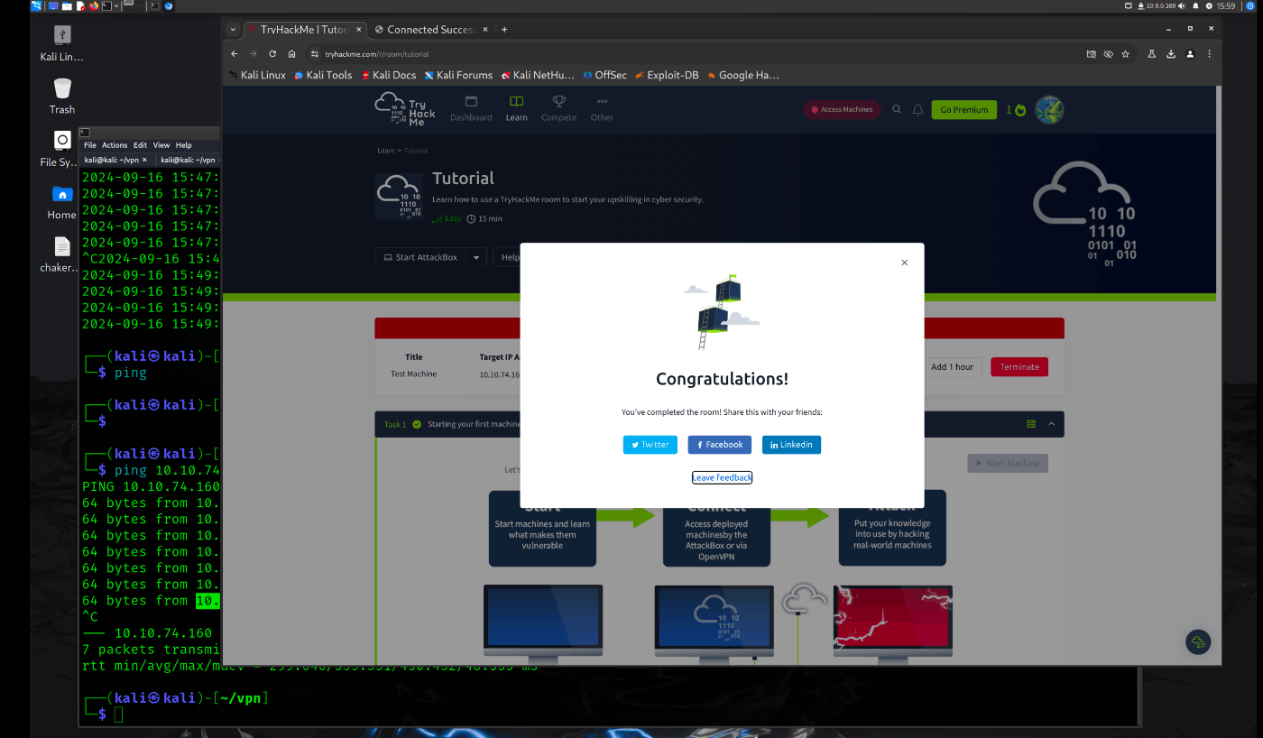Open the Kali Tools bookmark

tap(323, 75)
